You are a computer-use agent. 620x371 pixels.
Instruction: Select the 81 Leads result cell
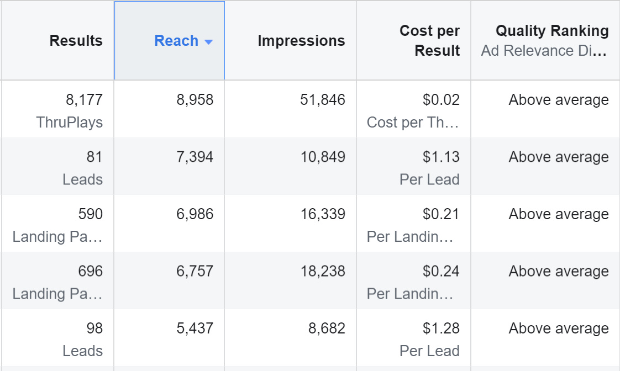click(82, 168)
